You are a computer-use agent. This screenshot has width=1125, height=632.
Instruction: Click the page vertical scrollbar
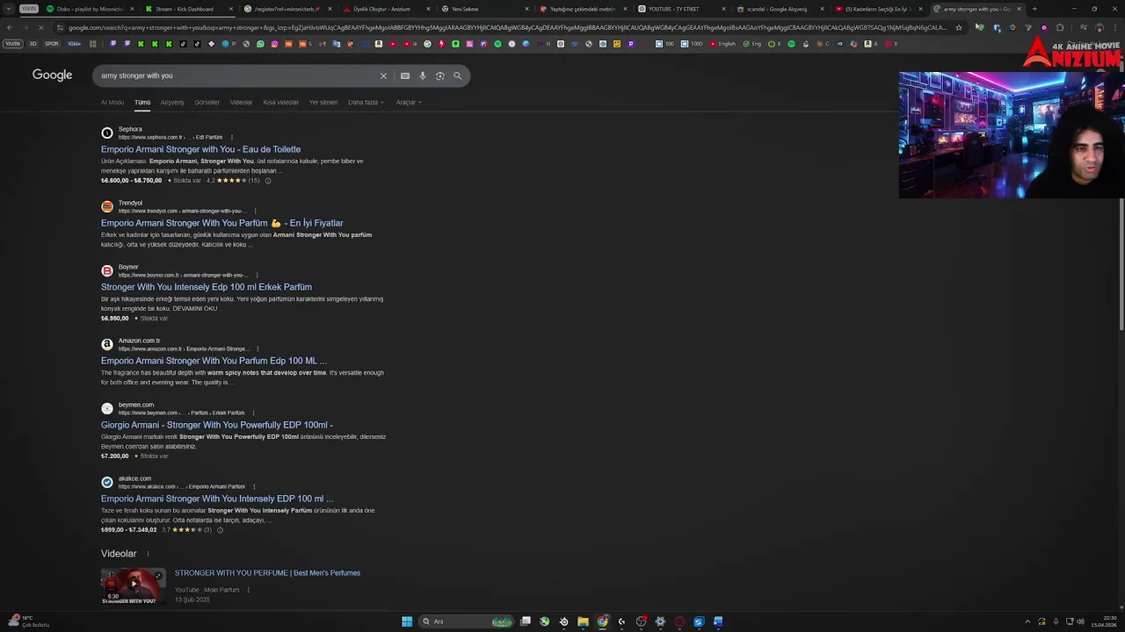[1121, 265]
